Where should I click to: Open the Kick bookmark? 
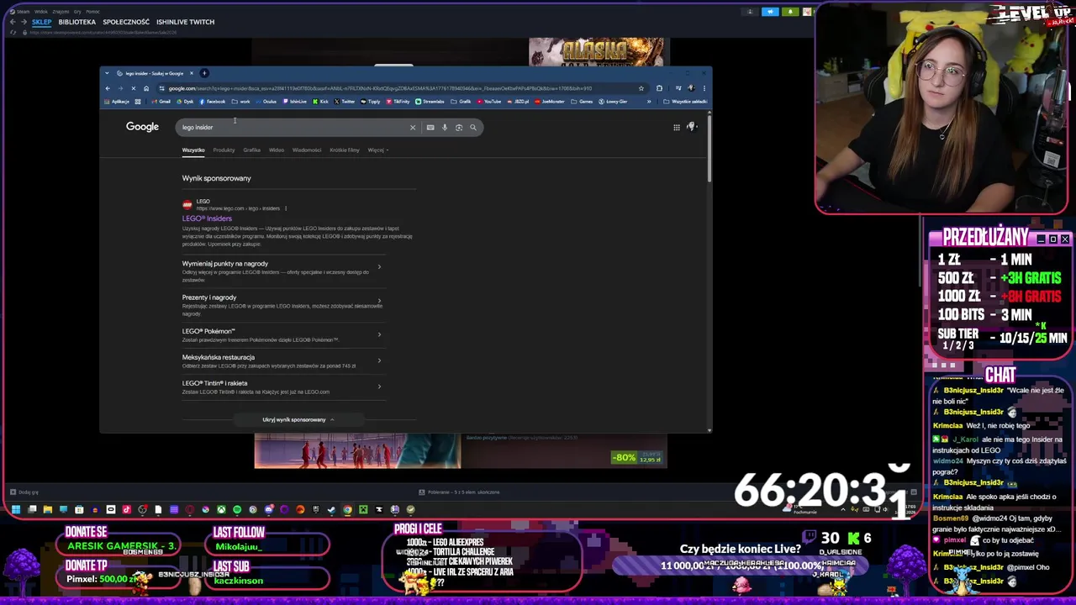pyautogui.click(x=321, y=102)
